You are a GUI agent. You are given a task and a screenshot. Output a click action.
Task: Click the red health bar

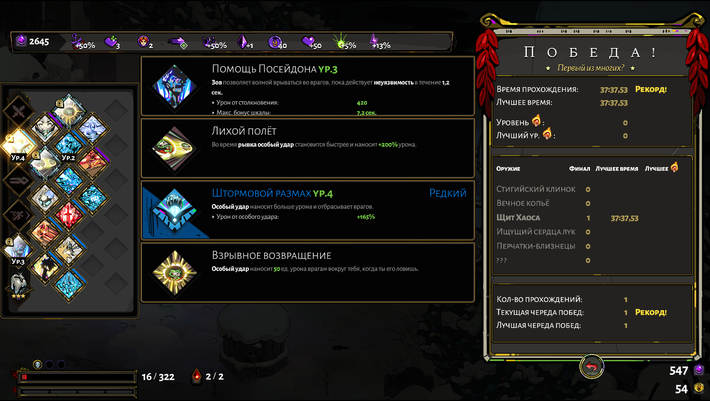pos(77,376)
